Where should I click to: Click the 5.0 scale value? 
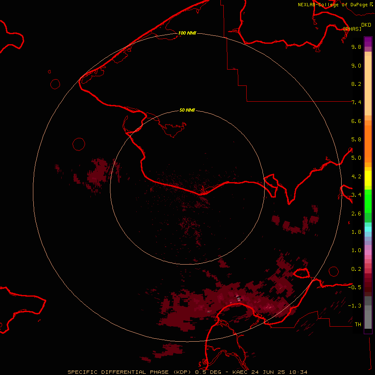(356, 158)
